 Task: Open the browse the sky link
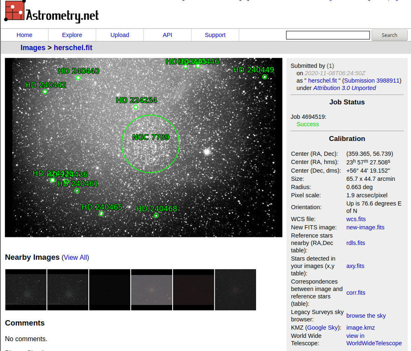[x=366, y=316]
